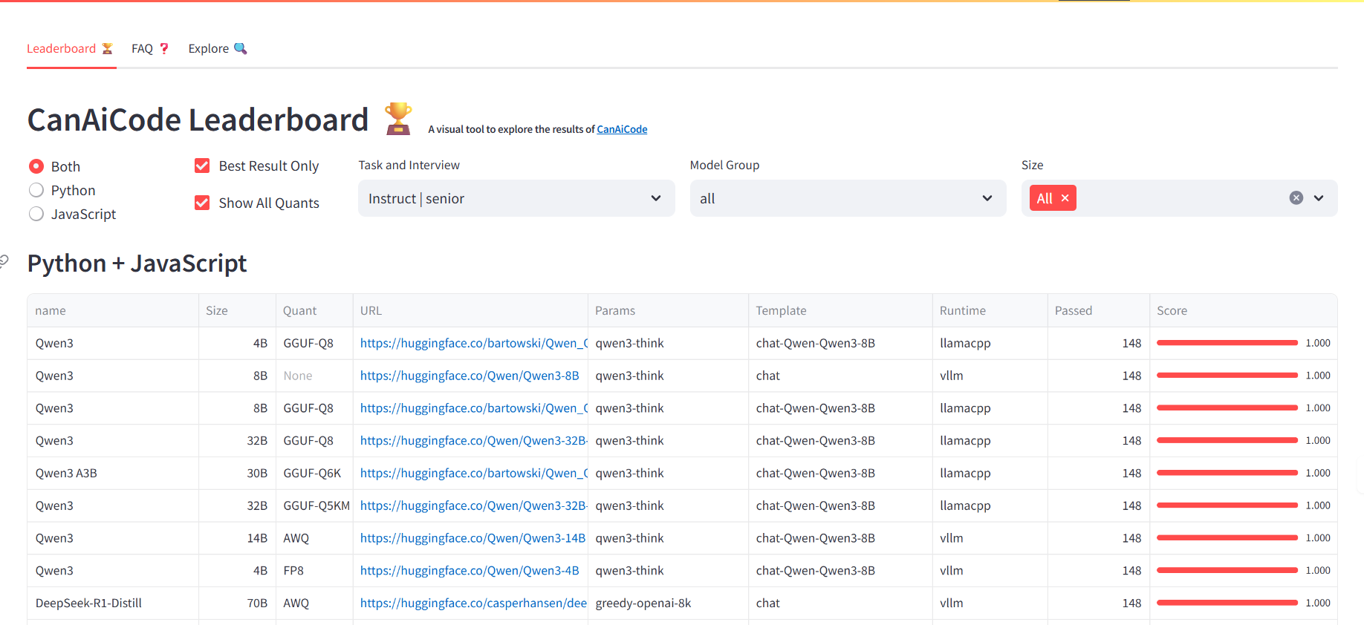This screenshot has height=625, width=1364.
Task: Click the score bar in DeepSeek-R1-Distill row
Action: pyautogui.click(x=1227, y=603)
